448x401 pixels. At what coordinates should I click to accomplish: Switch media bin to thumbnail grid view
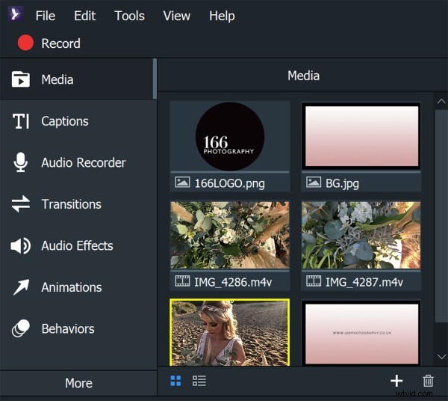(175, 381)
